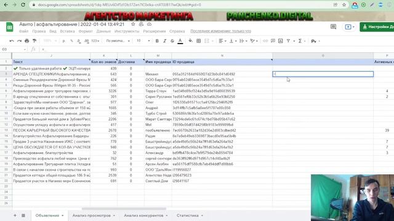Click browser reload button
Viewport: 394px width, 221px height.
coord(23,5)
